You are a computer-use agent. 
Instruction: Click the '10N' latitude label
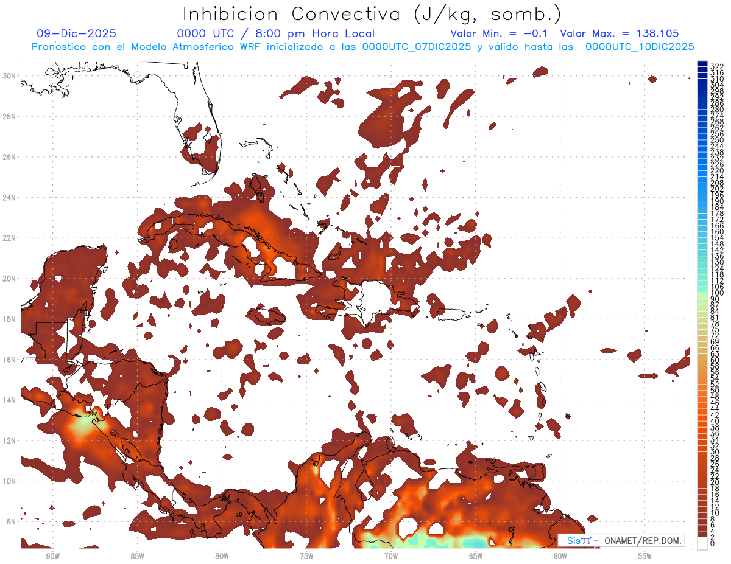click(10, 481)
